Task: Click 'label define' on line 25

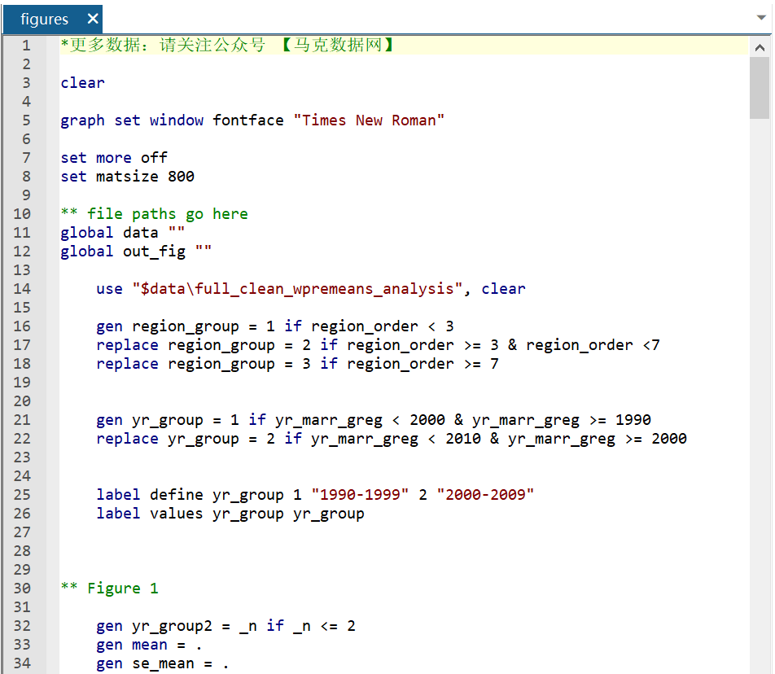Action: coord(150,495)
